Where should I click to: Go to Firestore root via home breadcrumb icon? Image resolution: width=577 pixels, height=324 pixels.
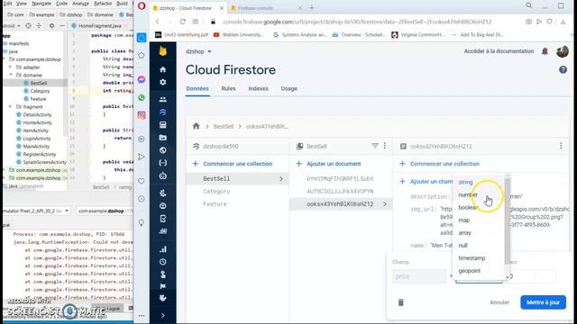click(197, 126)
